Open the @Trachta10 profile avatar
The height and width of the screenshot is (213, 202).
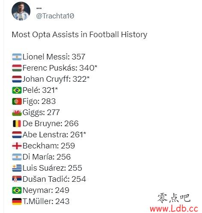[x=21, y=11]
